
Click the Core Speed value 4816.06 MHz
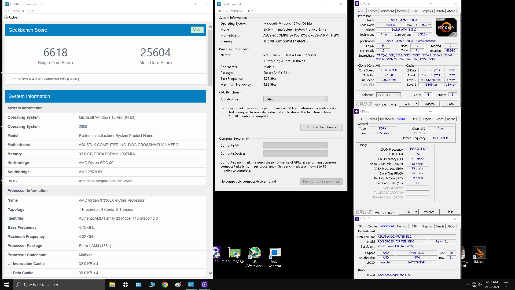pyautogui.click(x=388, y=70)
